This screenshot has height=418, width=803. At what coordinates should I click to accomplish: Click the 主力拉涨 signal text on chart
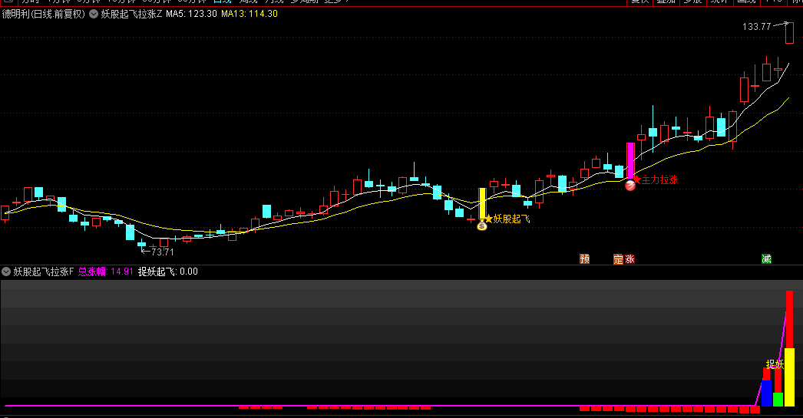pos(659,179)
